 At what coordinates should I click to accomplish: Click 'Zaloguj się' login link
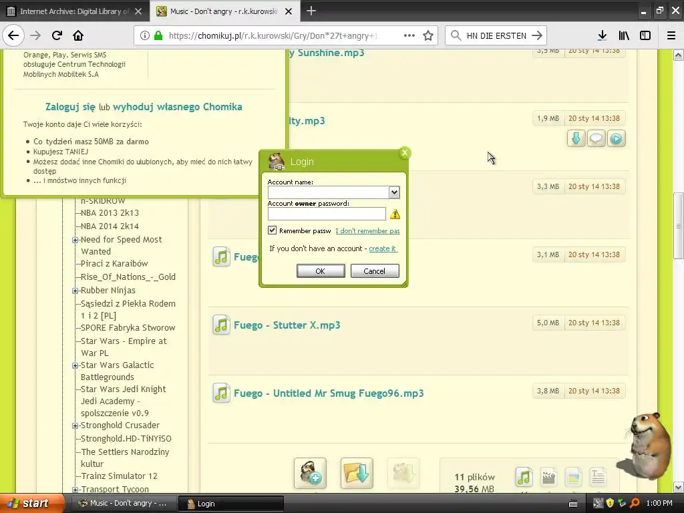pos(70,107)
